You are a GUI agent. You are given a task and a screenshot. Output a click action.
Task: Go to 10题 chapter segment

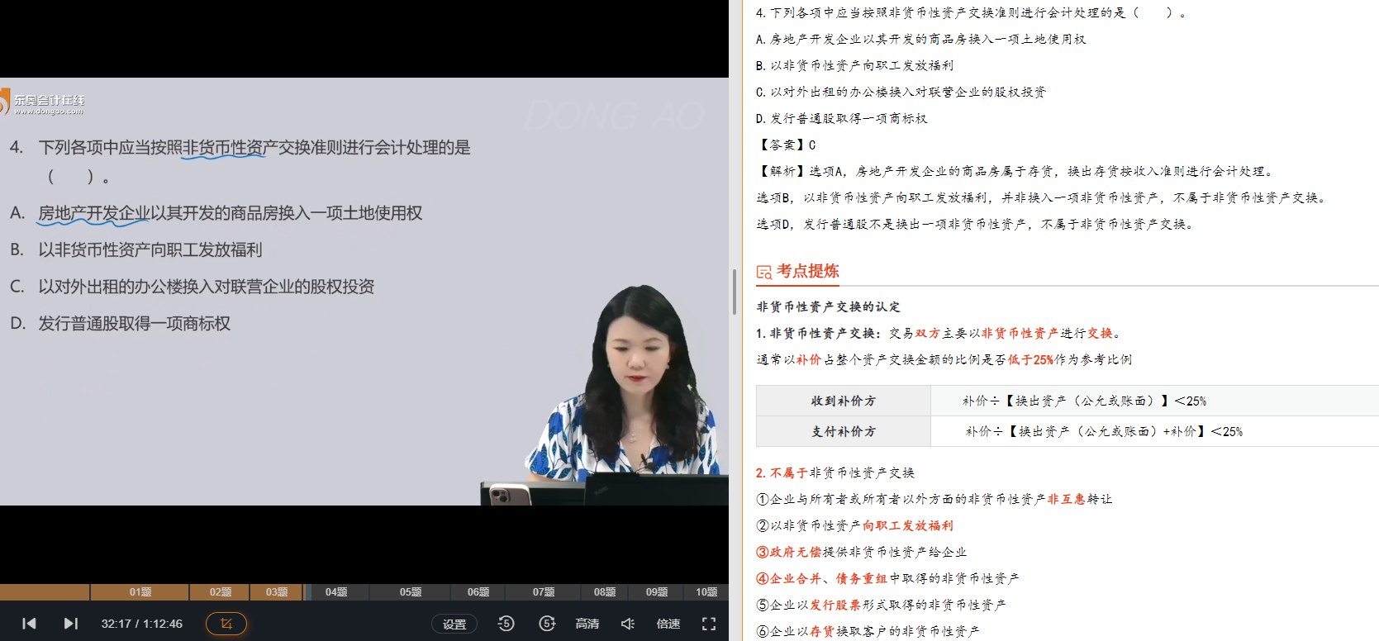[706, 592]
